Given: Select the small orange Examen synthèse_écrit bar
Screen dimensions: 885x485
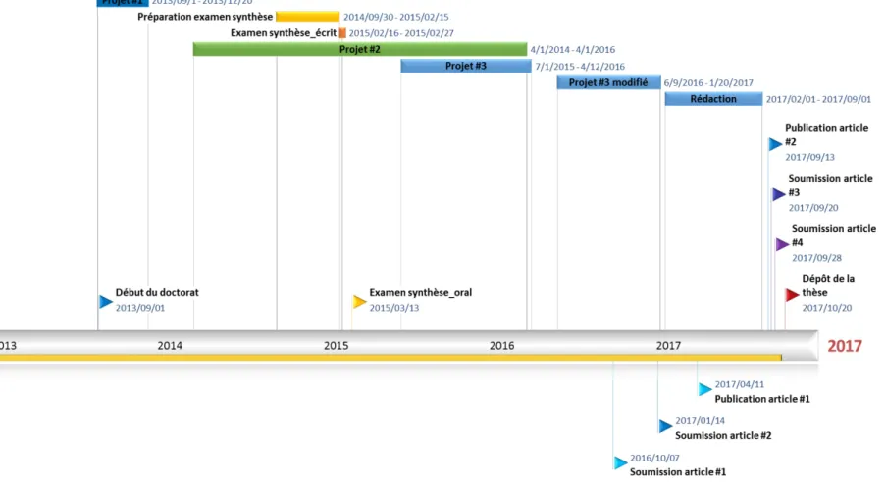Looking at the screenshot, I should [x=342, y=33].
